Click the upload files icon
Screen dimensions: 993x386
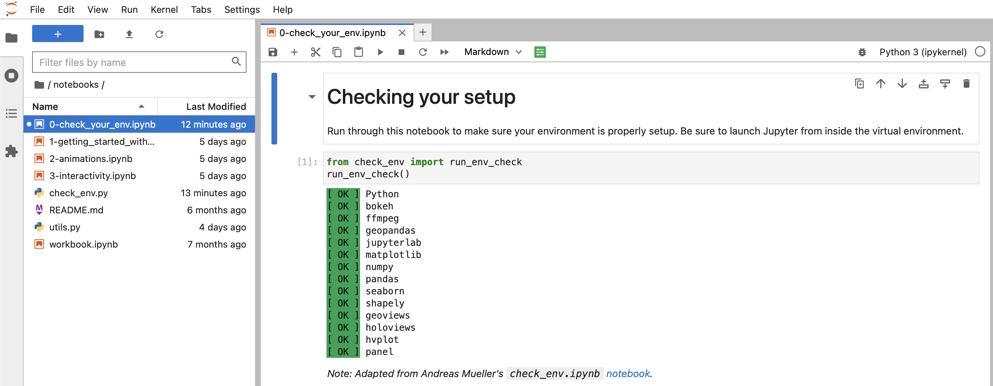tap(129, 34)
